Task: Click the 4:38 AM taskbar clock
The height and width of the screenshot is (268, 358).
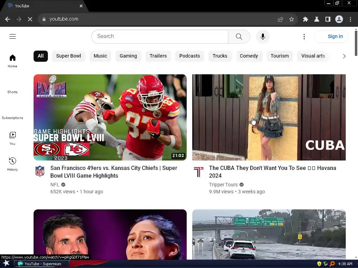Action: coord(345,264)
